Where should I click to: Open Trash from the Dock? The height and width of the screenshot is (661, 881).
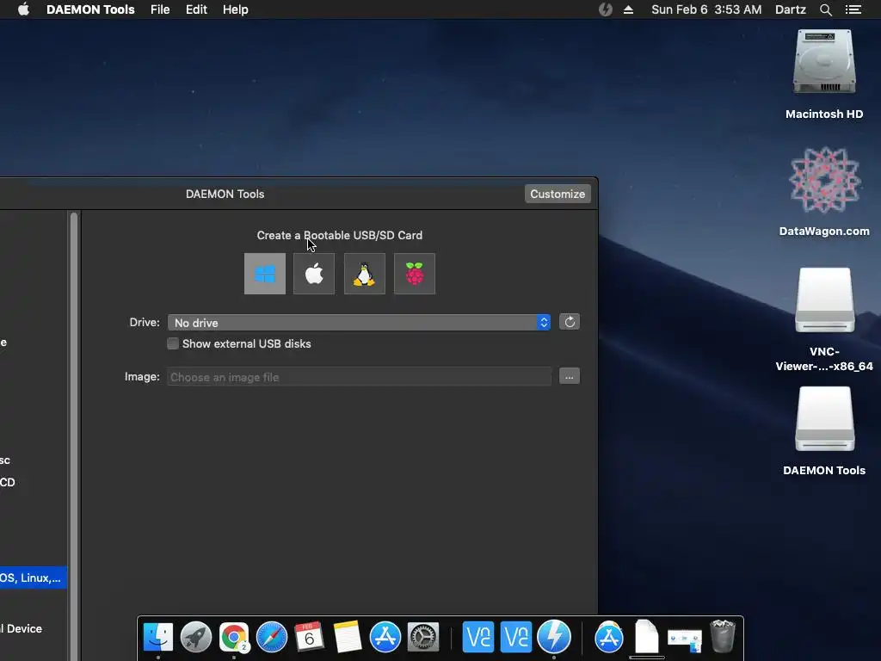723,636
